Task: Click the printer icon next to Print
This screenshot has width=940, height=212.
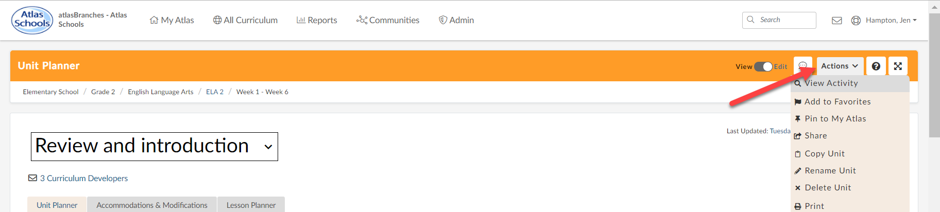Action: pyautogui.click(x=798, y=206)
